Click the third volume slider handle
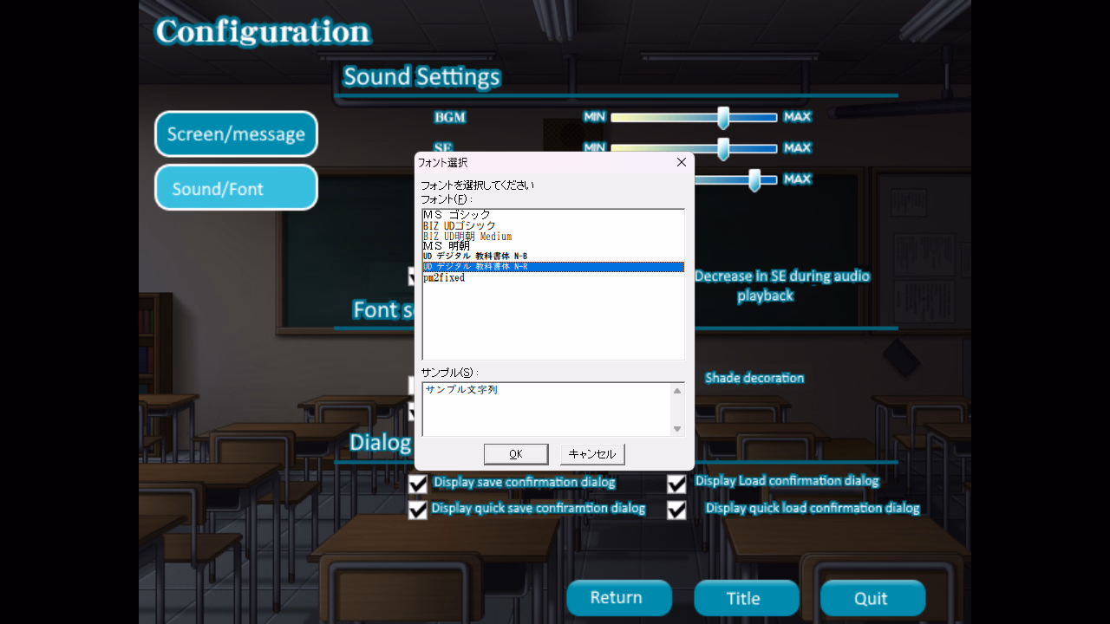Viewport: 1110px width, 624px height. point(754,180)
